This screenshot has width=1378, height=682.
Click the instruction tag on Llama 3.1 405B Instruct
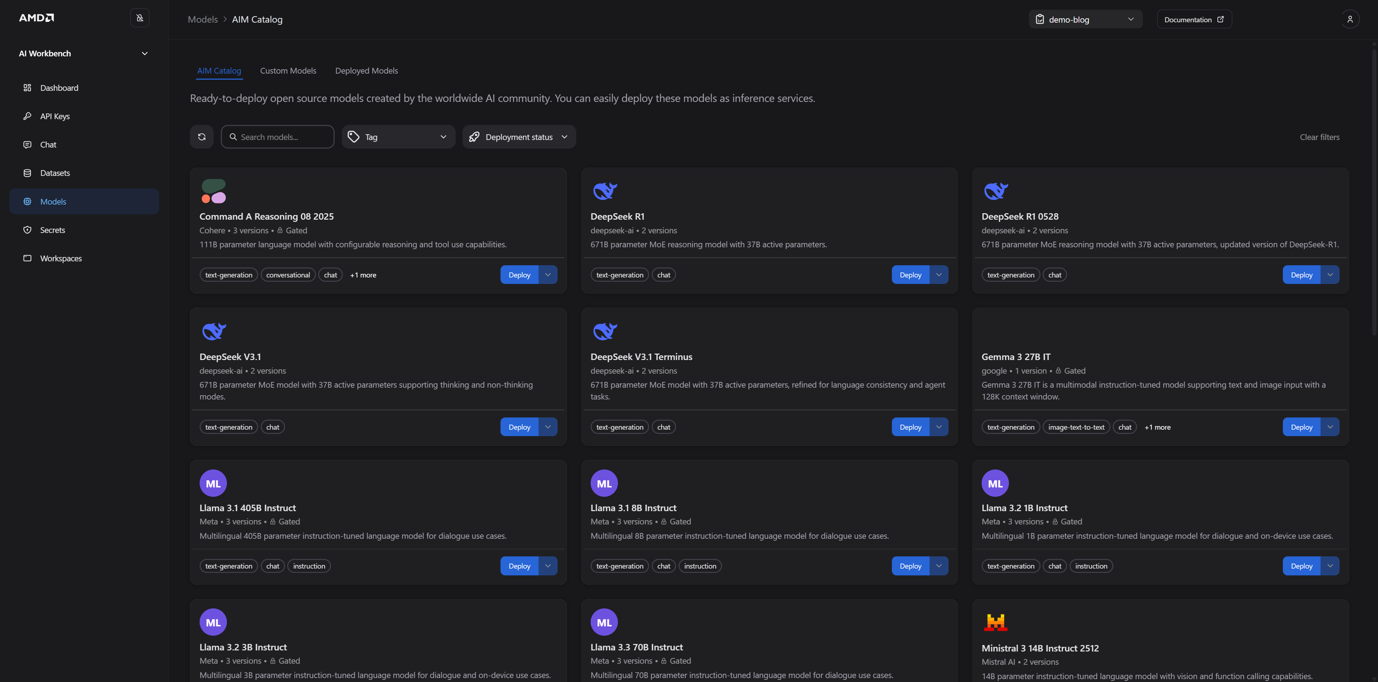(x=309, y=566)
